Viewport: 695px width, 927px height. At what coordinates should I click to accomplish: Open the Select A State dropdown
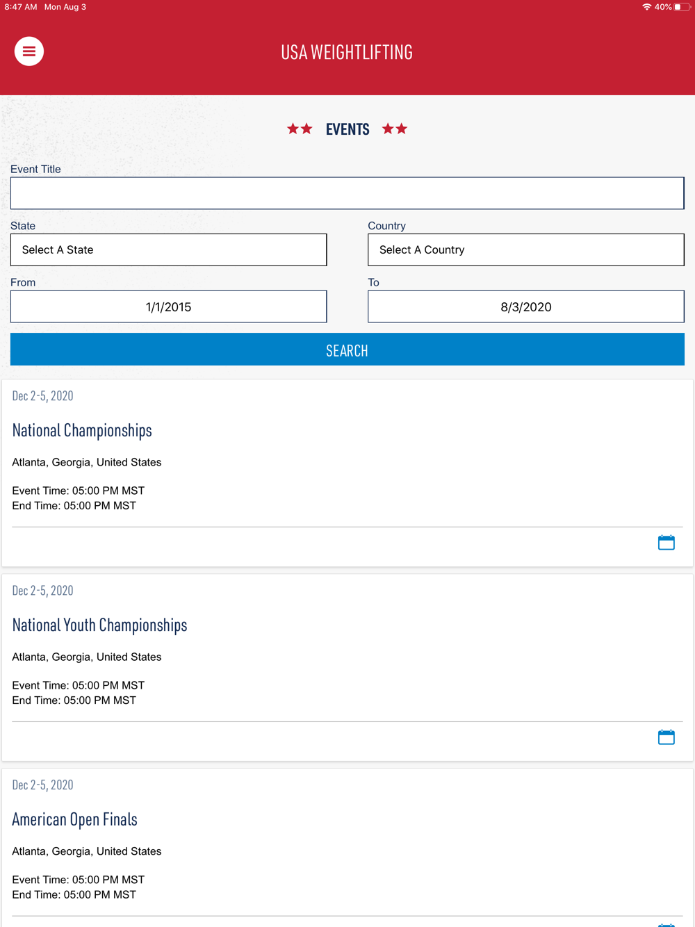tap(168, 249)
